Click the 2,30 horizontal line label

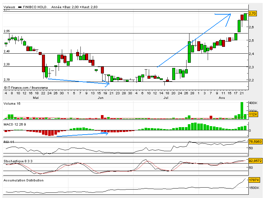coord(7,64)
